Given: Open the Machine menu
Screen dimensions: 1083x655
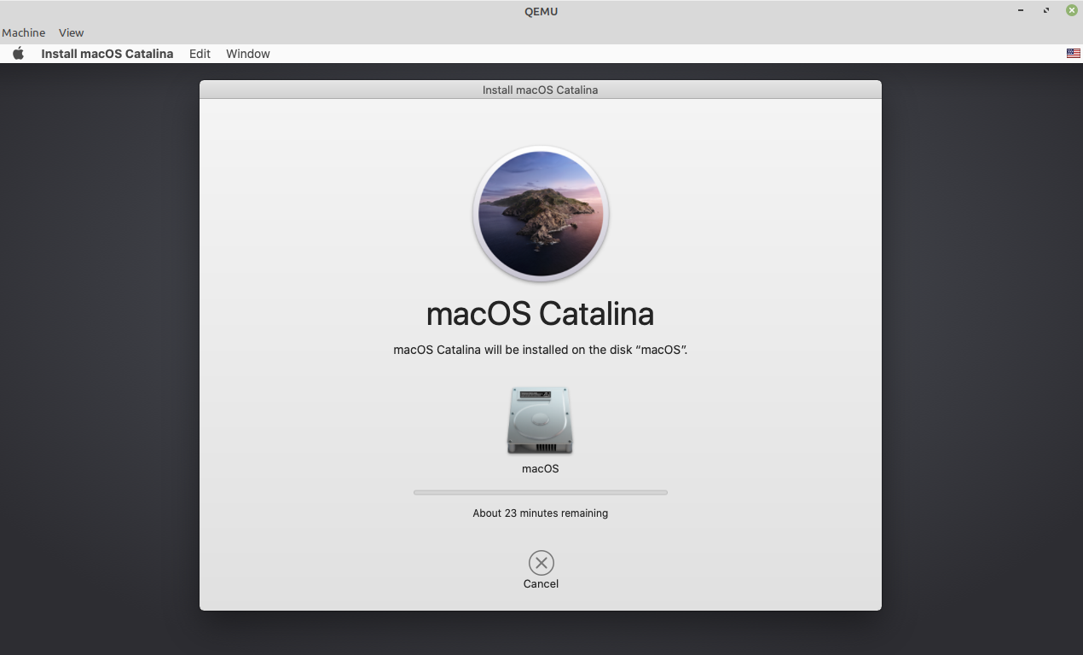Looking at the screenshot, I should [23, 32].
